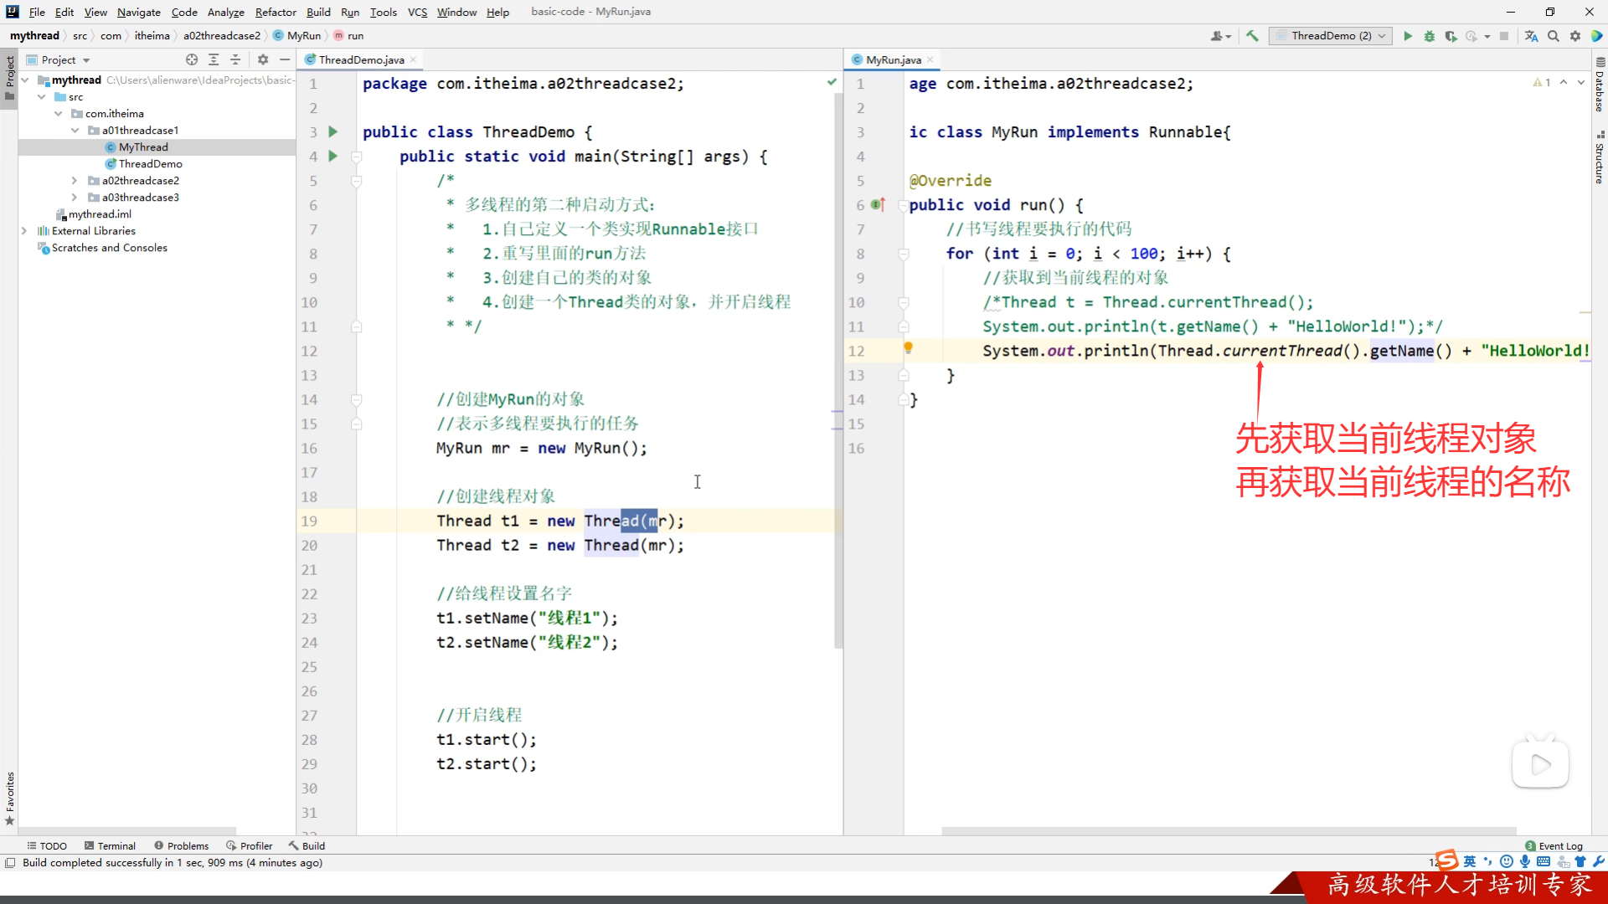Viewport: 1608px width, 904px height.
Task: Click Select Opened File target icon
Action: pyautogui.click(x=192, y=59)
